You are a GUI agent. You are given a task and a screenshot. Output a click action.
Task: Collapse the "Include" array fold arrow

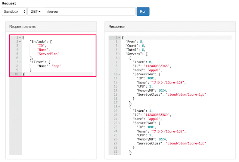[x=20, y=42]
